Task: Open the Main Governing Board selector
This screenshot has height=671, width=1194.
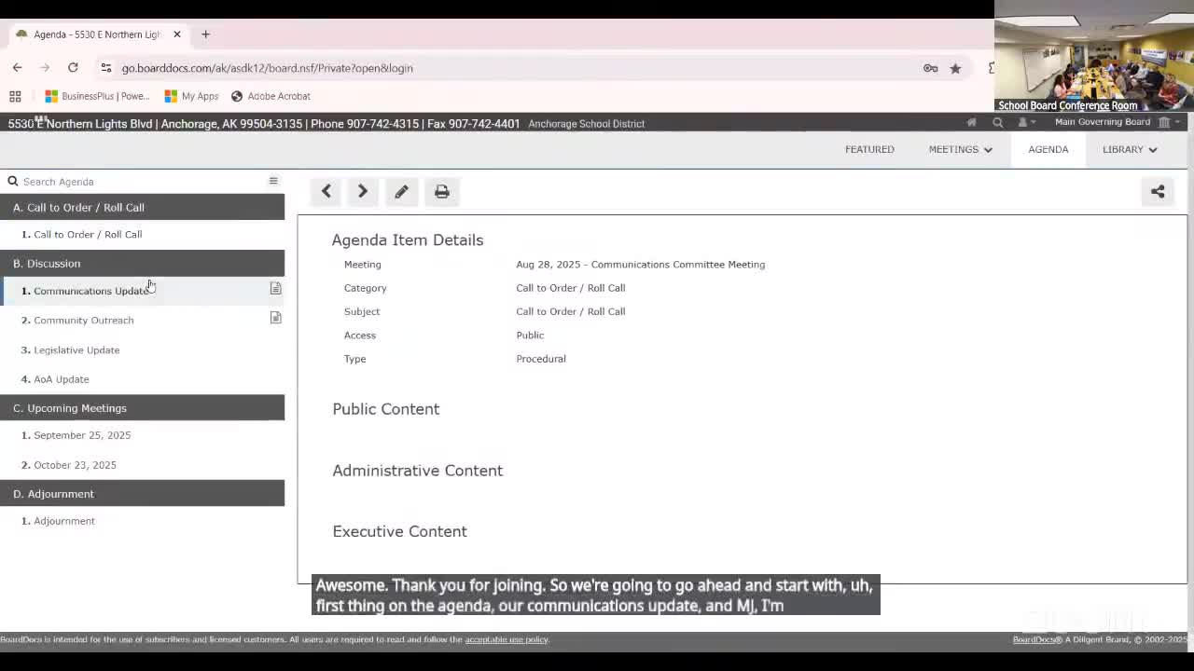Action: (1118, 122)
